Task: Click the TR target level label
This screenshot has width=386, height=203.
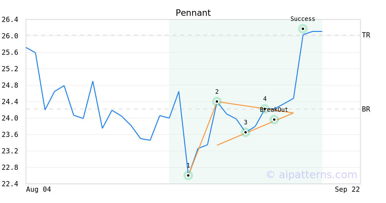Action: coord(366,35)
